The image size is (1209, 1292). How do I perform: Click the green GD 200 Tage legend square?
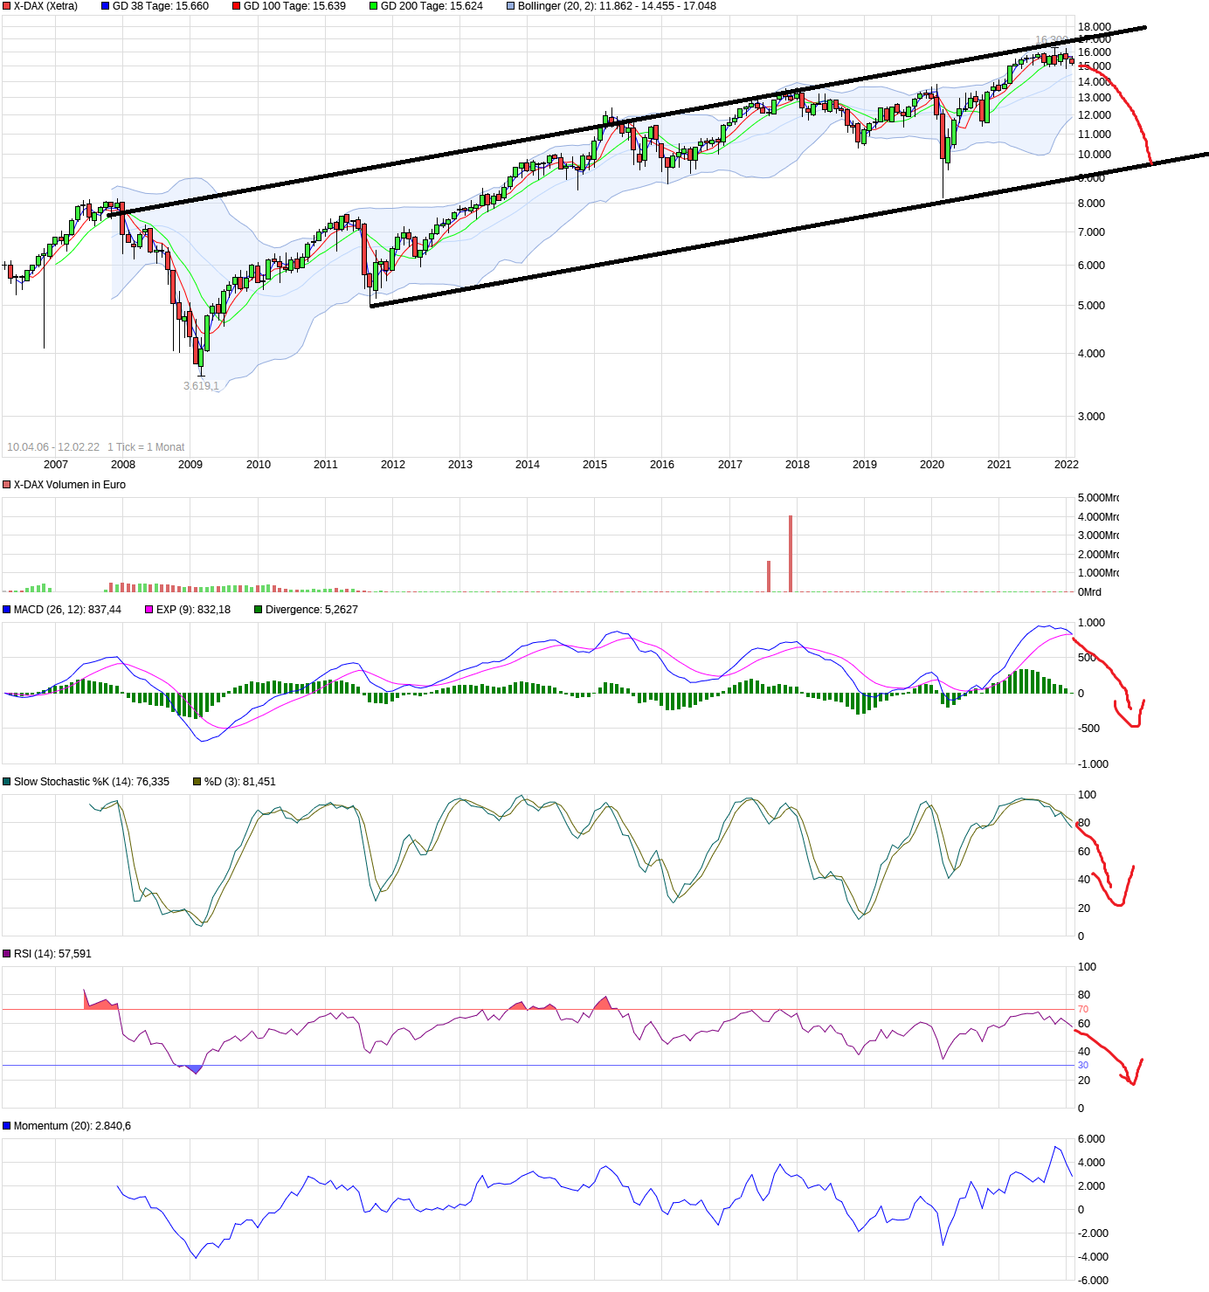[374, 6]
